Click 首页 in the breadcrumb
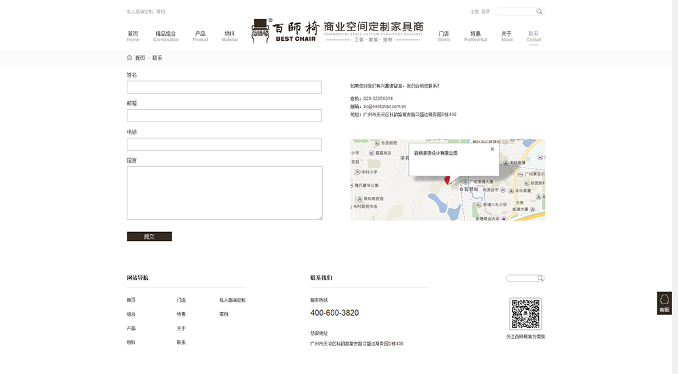The width and height of the screenshot is (678, 374). 140,58
